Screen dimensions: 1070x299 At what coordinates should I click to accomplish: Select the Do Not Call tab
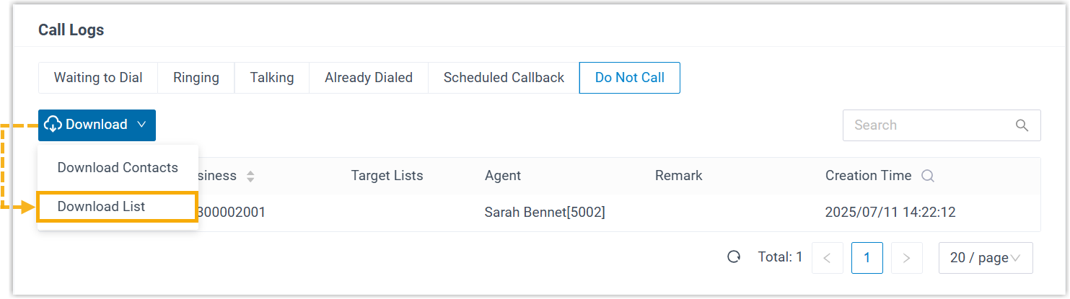(x=630, y=78)
